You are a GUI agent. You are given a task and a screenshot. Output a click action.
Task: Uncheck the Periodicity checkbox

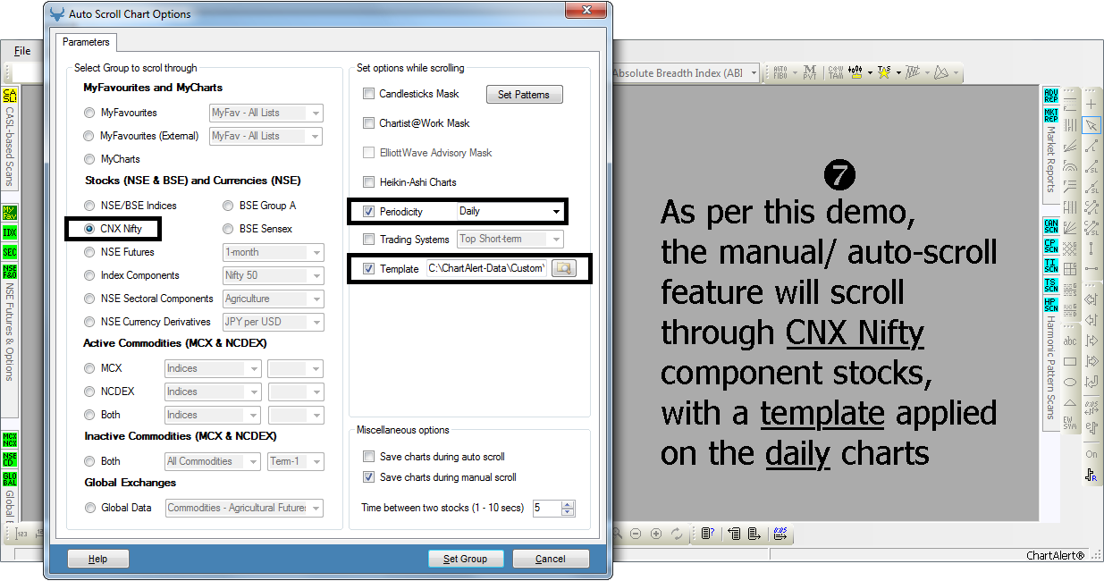(x=369, y=212)
